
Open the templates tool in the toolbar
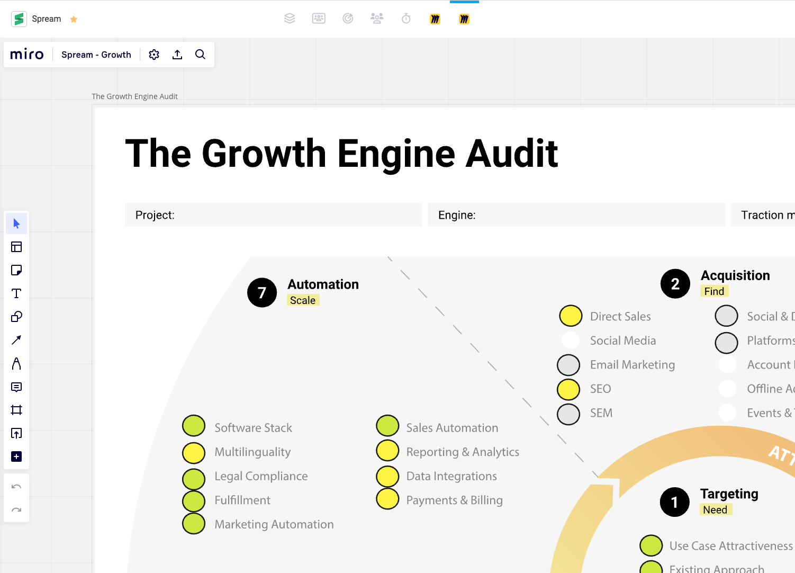pyautogui.click(x=16, y=247)
